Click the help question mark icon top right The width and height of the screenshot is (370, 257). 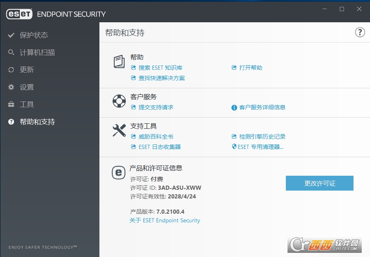click(x=360, y=32)
